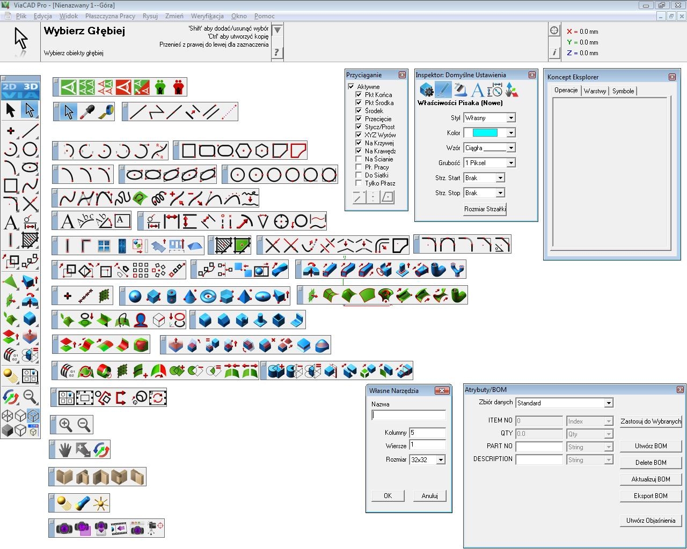Click the hexagon polygon tool icon
This screenshot has height=549, width=687.
click(243, 151)
